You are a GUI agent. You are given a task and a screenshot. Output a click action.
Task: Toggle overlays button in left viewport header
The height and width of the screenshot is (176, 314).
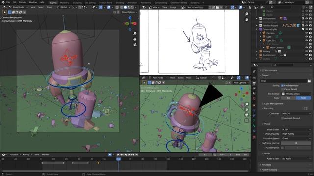tap(109, 7)
